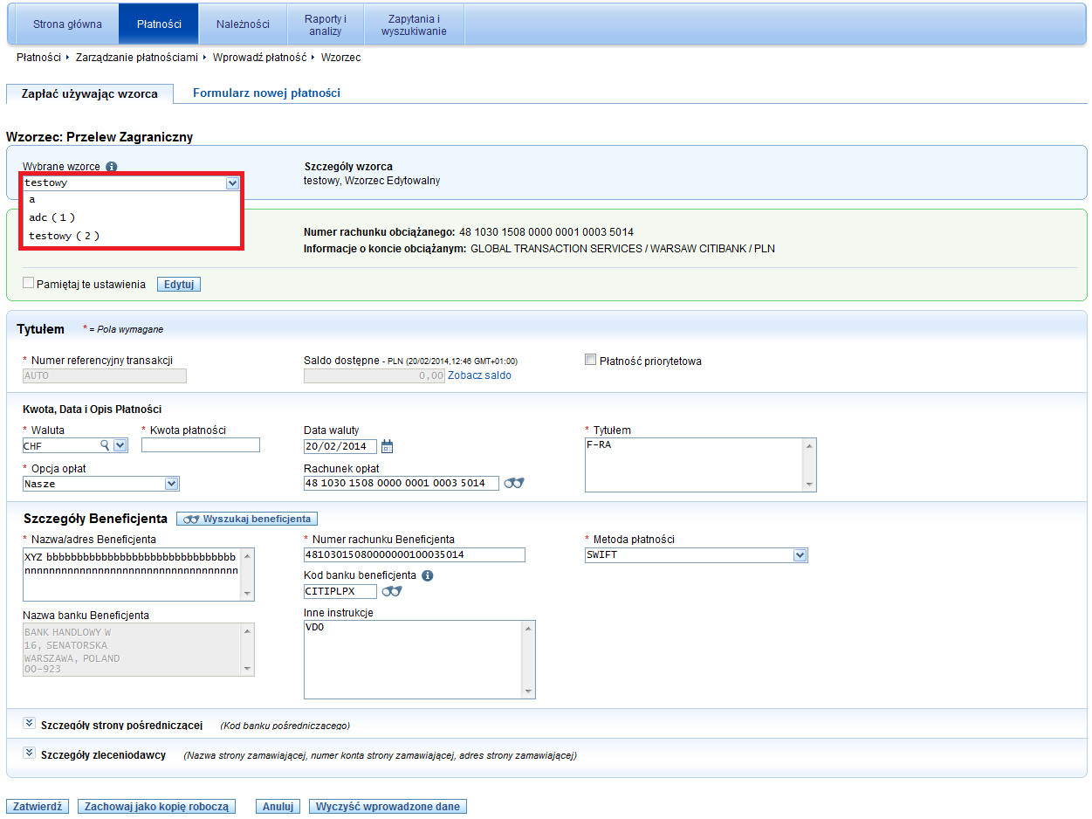Viewport: 1092px width, 819px height.
Task: Click Płatności breadcrumb link
Action: pos(38,58)
